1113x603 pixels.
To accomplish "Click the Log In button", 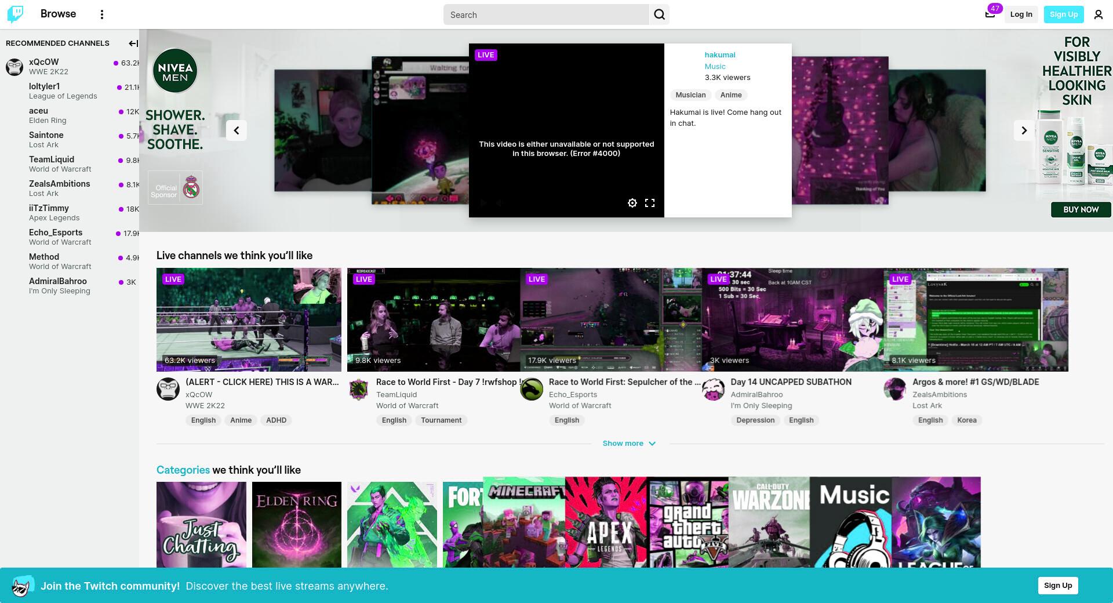I will pos(1021,14).
